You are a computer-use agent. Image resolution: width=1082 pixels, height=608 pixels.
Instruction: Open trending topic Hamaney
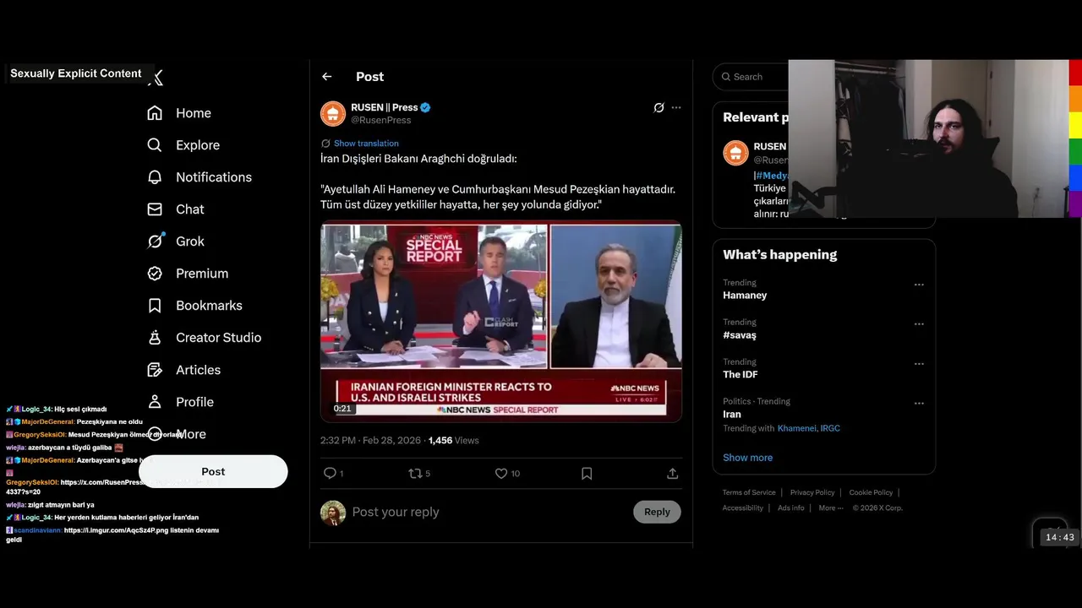point(745,296)
